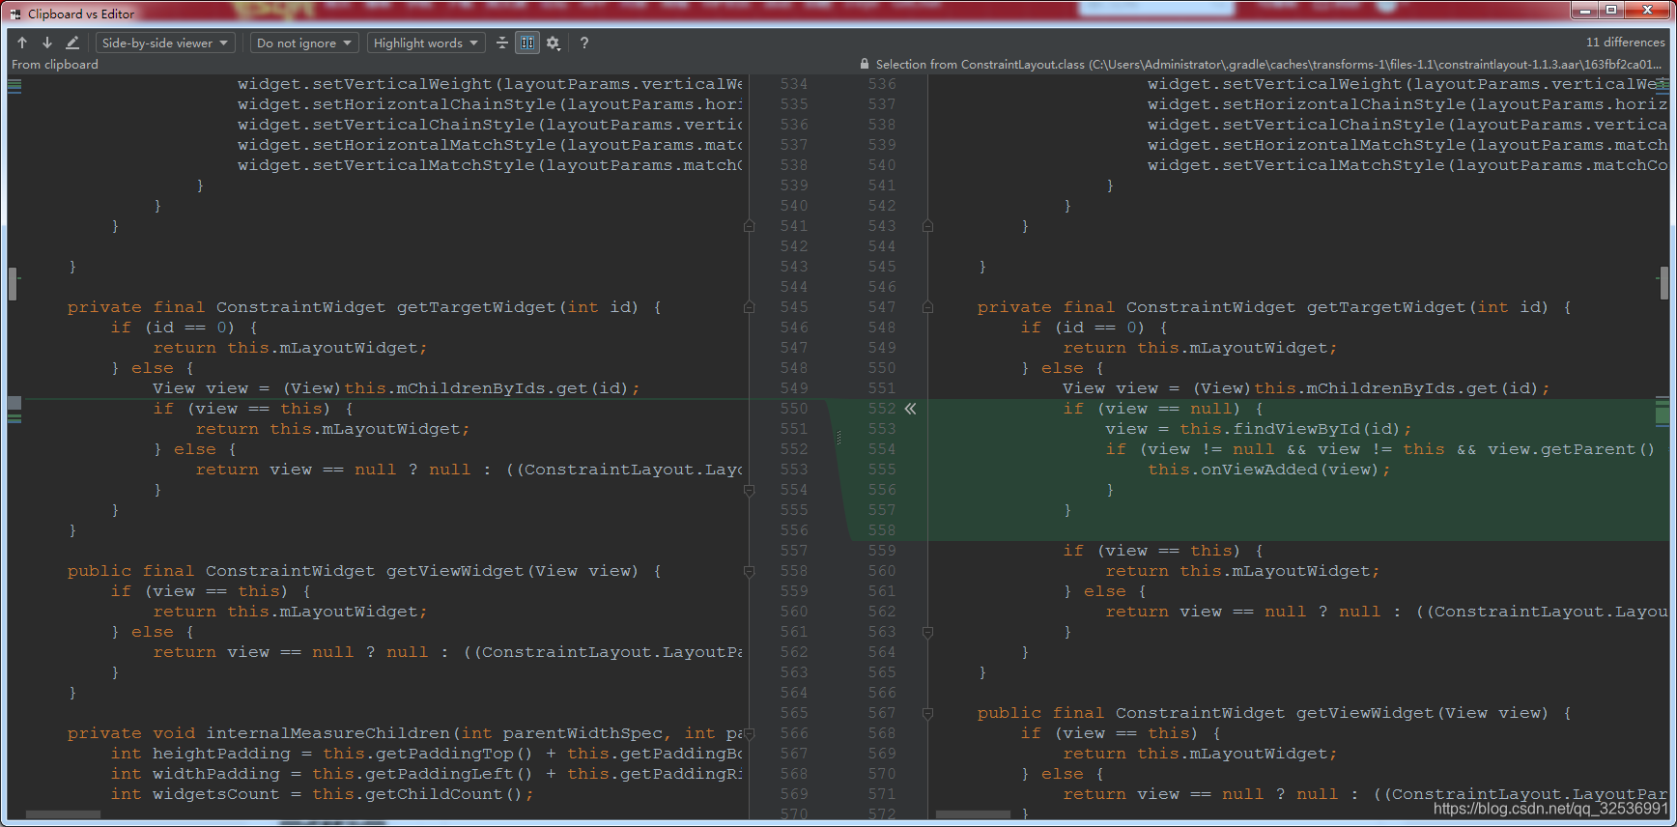Click the right line number 552
This screenshot has width=1677, height=827.
click(x=881, y=409)
